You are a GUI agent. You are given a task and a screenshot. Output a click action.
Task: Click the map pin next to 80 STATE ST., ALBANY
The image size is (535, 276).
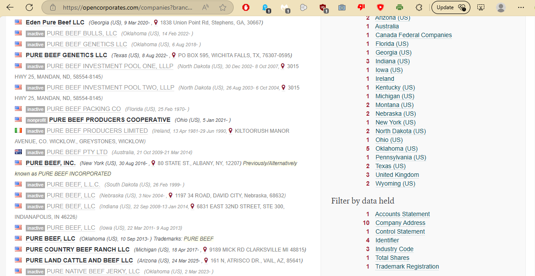pyautogui.click(x=153, y=163)
